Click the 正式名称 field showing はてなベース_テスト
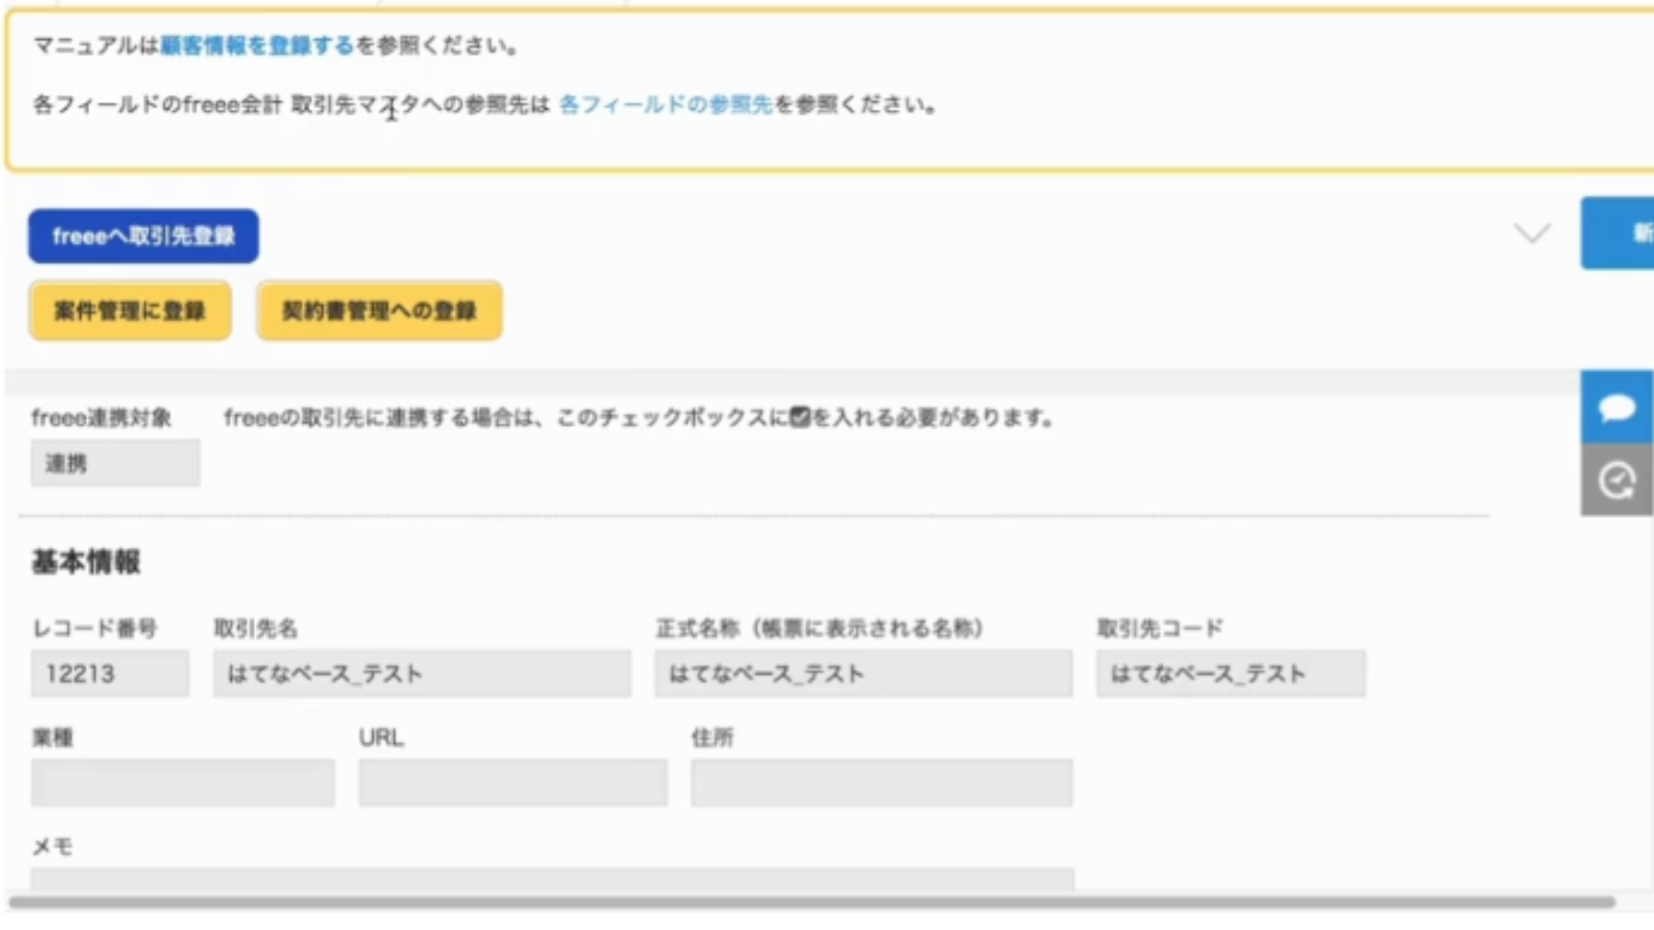 tap(862, 674)
